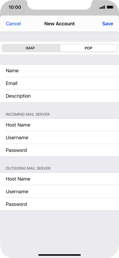
Task: Tap the battery icon in status bar
Action: 110,7
